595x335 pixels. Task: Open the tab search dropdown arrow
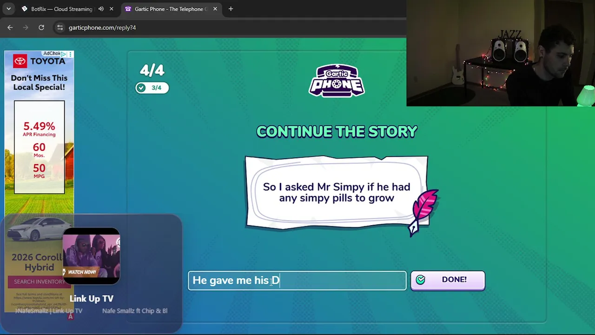tap(8, 9)
